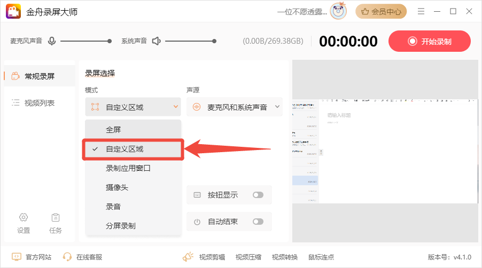Open 会员中心 membership button

(x=381, y=12)
